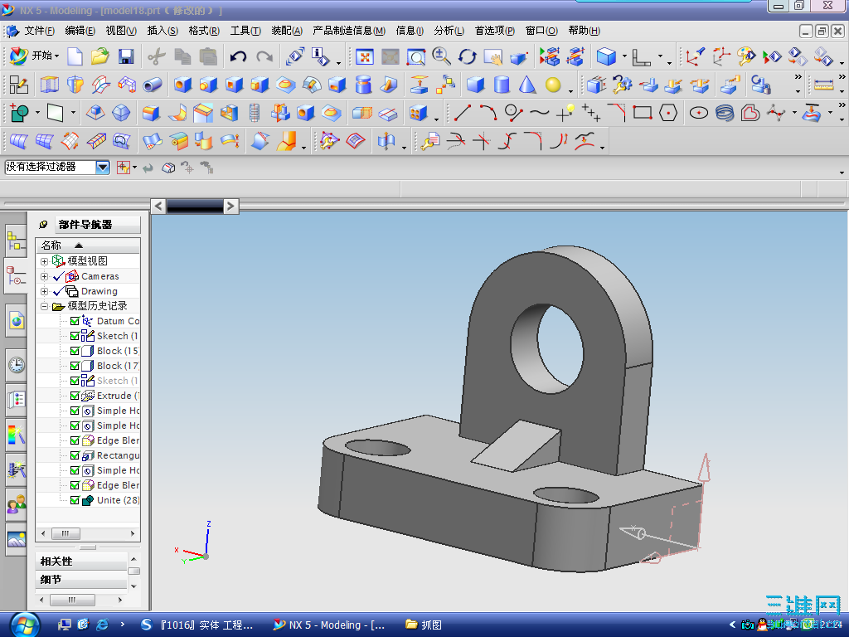The width and height of the screenshot is (849, 637).
Task: Redo the last action
Action: 264,56
